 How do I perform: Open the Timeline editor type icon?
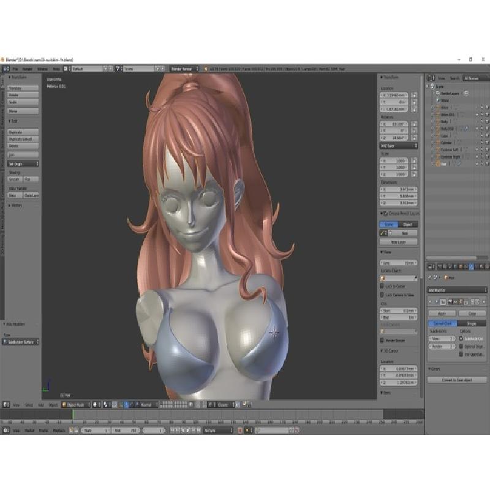pyautogui.click(x=6, y=431)
